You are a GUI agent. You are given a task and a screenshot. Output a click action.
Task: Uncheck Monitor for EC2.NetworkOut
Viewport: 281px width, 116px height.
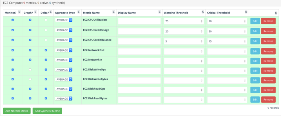13,50
